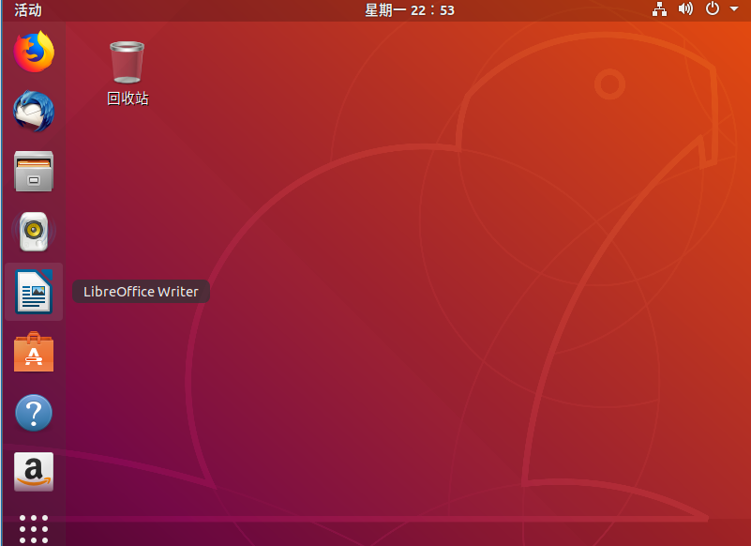Launch Rhythmbox music player
Screen dimensions: 751x546
[34, 232]
